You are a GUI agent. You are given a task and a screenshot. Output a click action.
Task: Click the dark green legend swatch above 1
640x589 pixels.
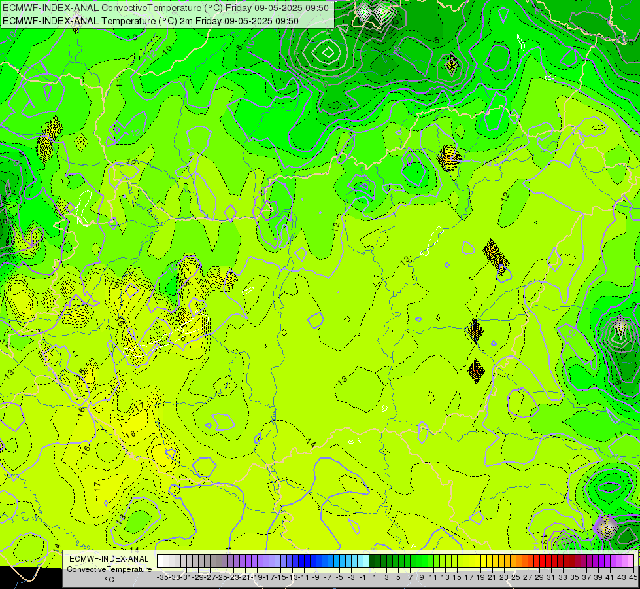coord(372,561)
